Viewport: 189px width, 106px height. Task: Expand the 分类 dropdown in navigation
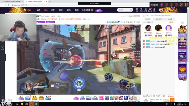click(x=53, y=10)
